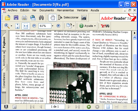Click the scrollbar up arrow

coord(135,38)
